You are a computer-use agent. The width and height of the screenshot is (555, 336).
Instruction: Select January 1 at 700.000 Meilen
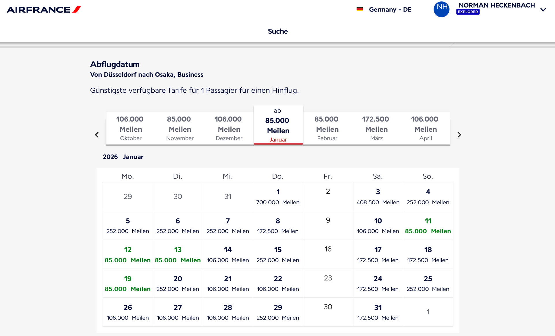pyautogui.click(x=278, y=197)
